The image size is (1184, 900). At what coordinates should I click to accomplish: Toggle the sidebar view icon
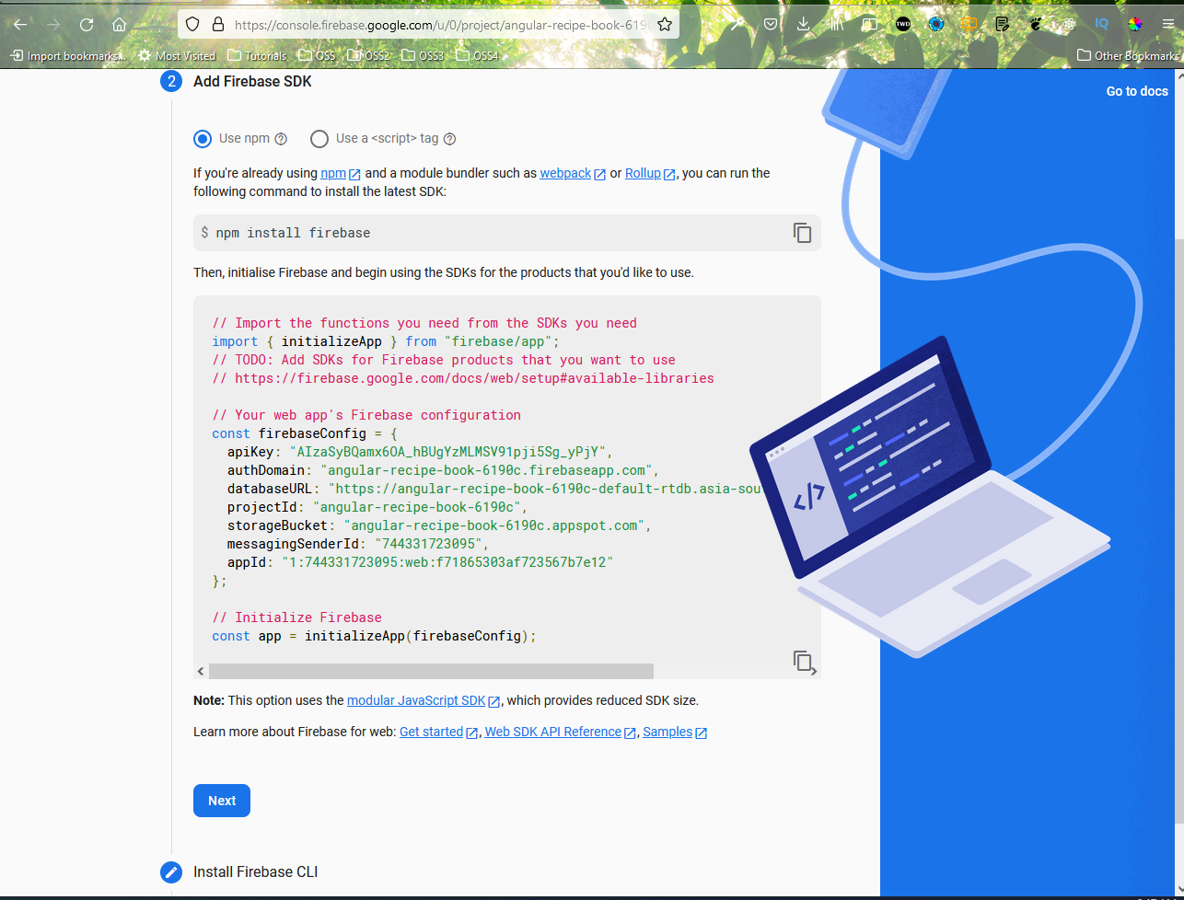(x=869, y=25)
